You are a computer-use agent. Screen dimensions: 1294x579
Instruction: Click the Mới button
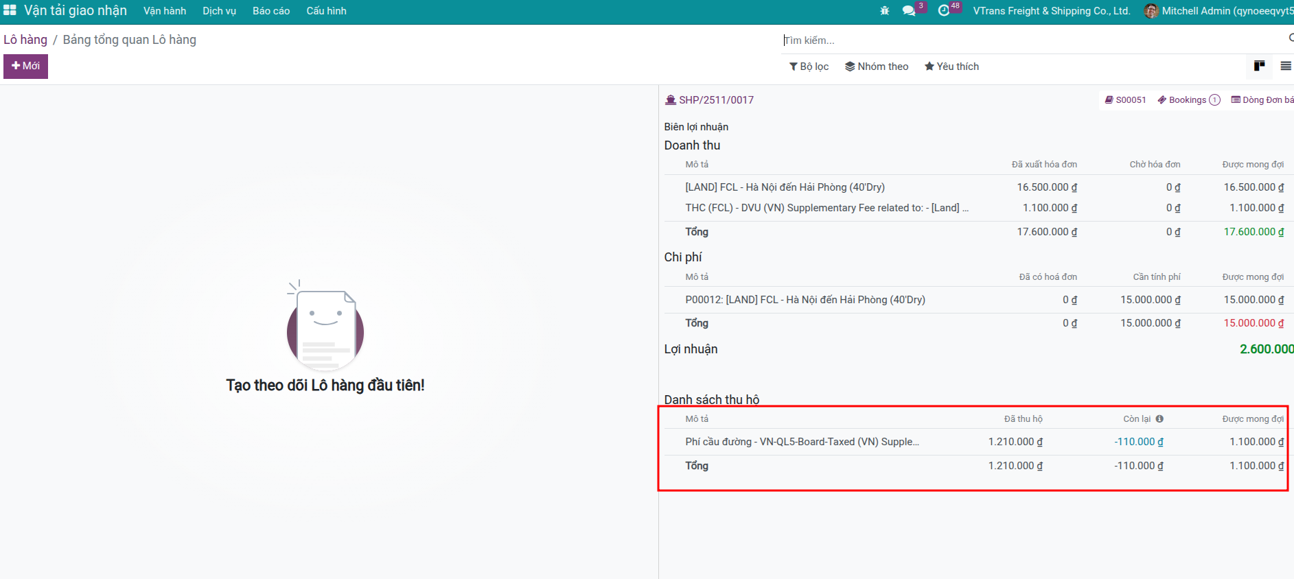25,67
